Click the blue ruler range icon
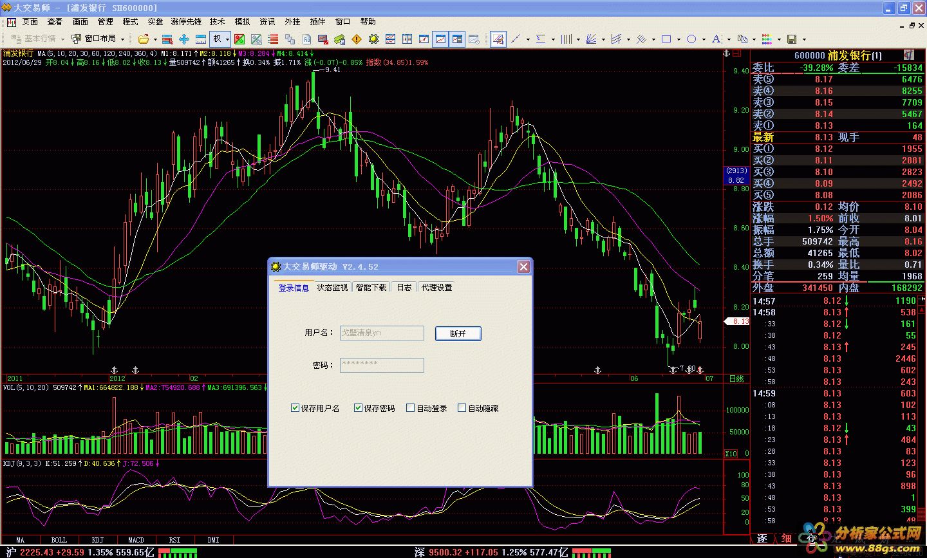927x558 pixels. coord(201,39)
